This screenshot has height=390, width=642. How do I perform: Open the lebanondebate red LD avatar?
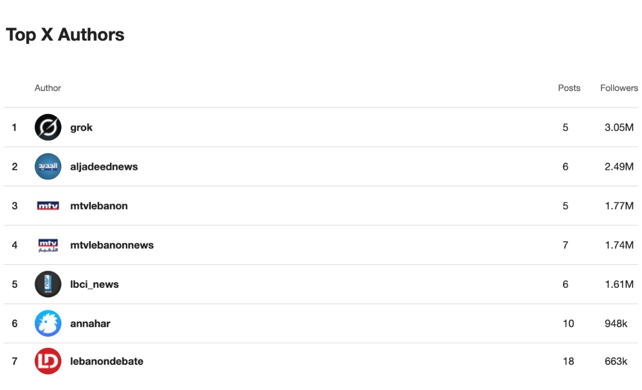point(48,361)
